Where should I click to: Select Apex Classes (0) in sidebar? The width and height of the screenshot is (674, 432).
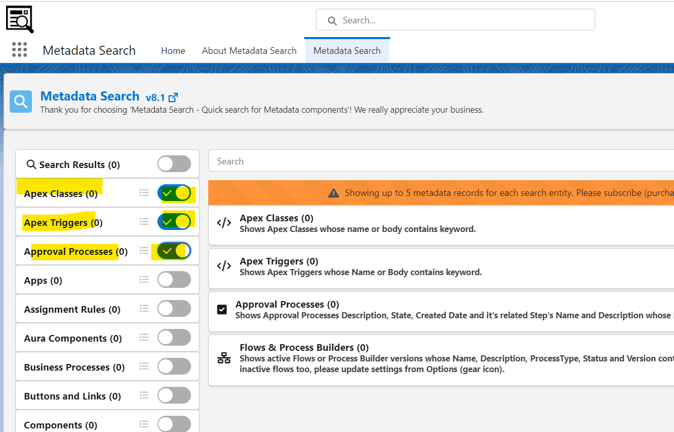tap(61, 193)
